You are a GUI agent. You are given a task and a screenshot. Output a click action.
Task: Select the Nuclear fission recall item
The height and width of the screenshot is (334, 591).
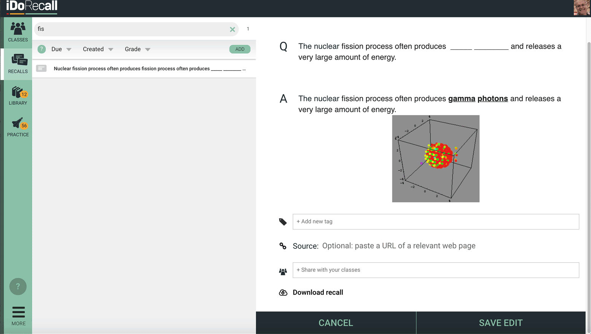point(144,69)
